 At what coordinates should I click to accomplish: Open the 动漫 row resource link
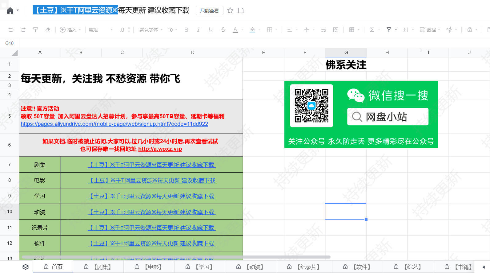pyautogui.click(x=152, y=212)
